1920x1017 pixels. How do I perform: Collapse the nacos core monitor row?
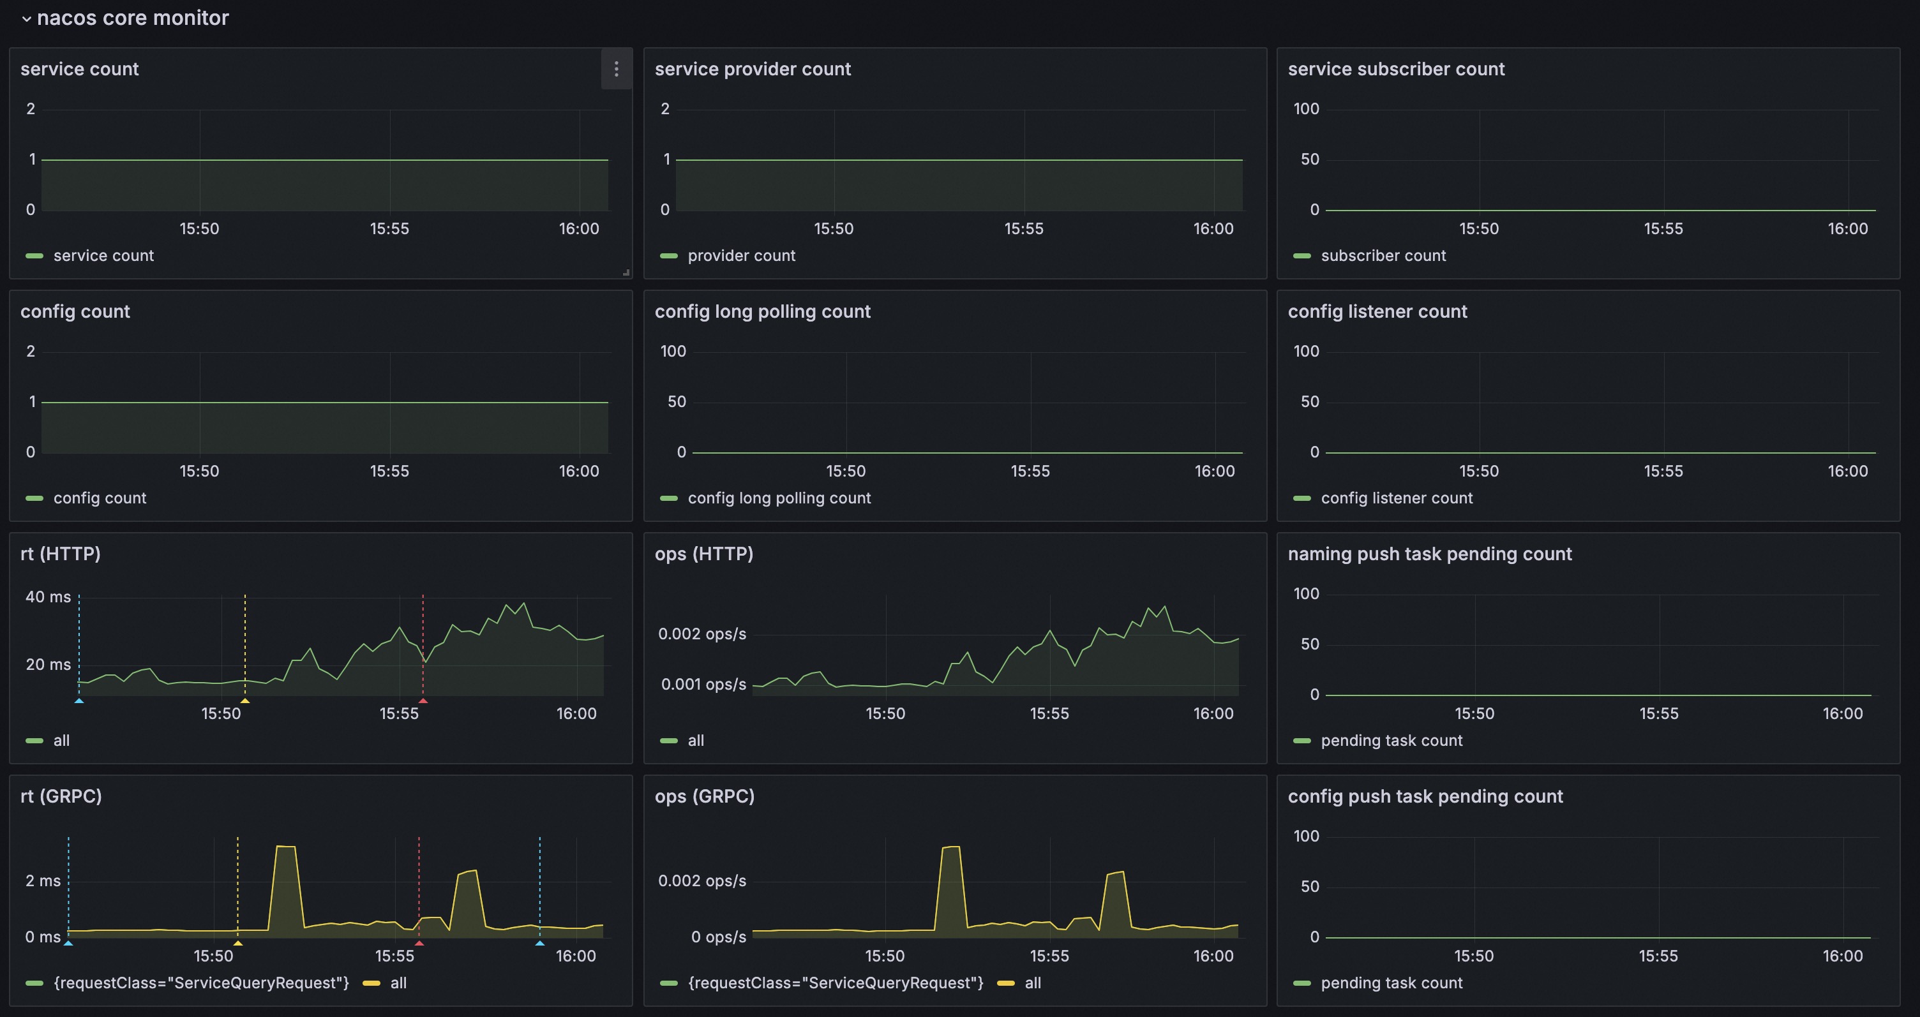[133, 18]
